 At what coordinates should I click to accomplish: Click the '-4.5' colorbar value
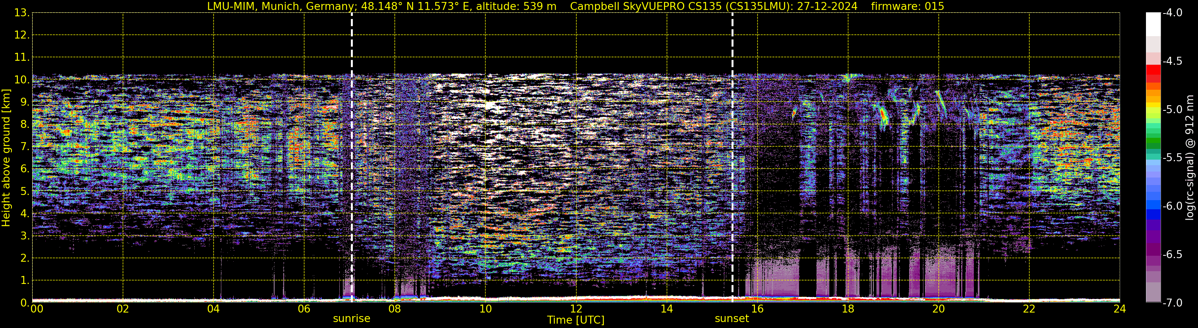[x=1173, y=61]
